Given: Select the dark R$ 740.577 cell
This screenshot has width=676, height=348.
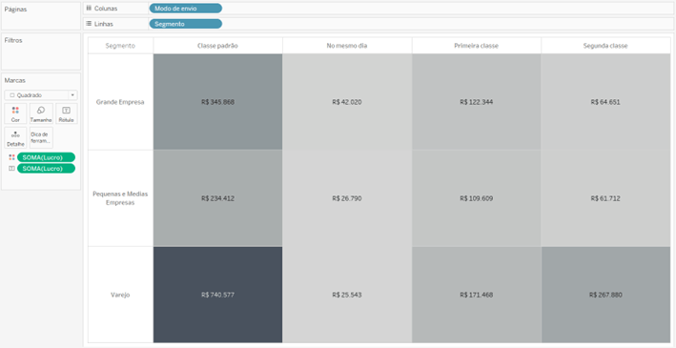Looking at the screenshot, I should pos(217,295).
